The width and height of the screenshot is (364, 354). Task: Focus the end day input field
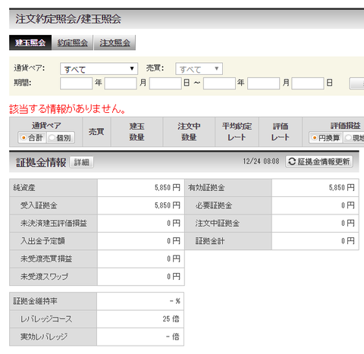(308, 83)
